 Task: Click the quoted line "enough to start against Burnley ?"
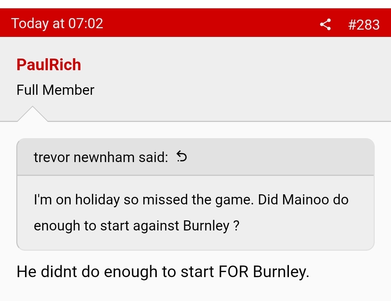coord(136,226)
